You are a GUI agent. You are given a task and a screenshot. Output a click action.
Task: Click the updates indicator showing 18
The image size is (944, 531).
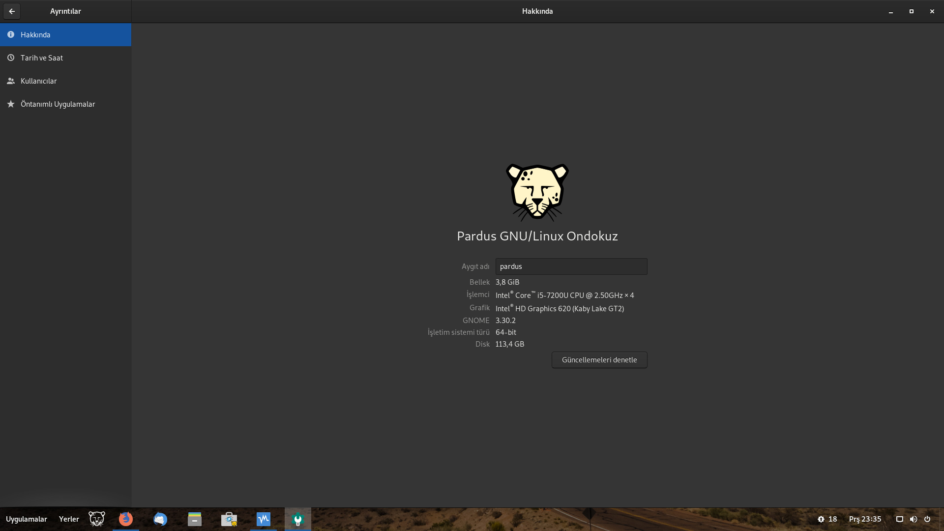827,519
